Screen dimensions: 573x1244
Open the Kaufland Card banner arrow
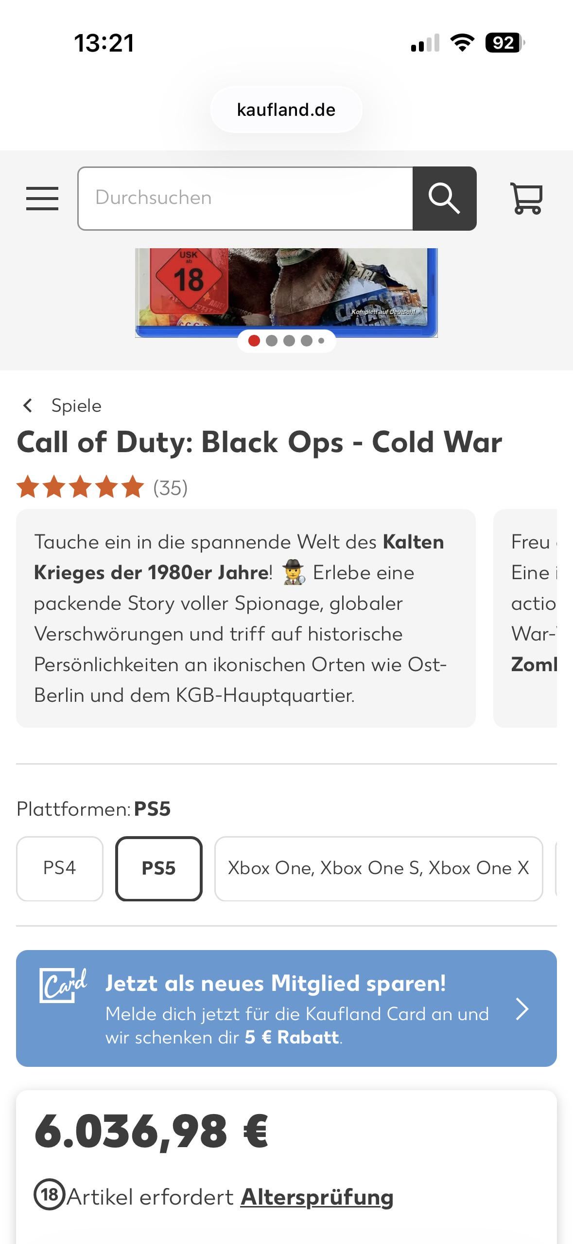522,1008
